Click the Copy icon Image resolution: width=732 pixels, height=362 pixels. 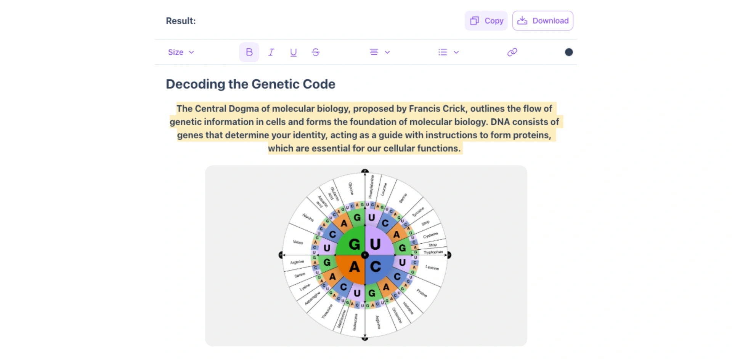[x=474, y=21]
